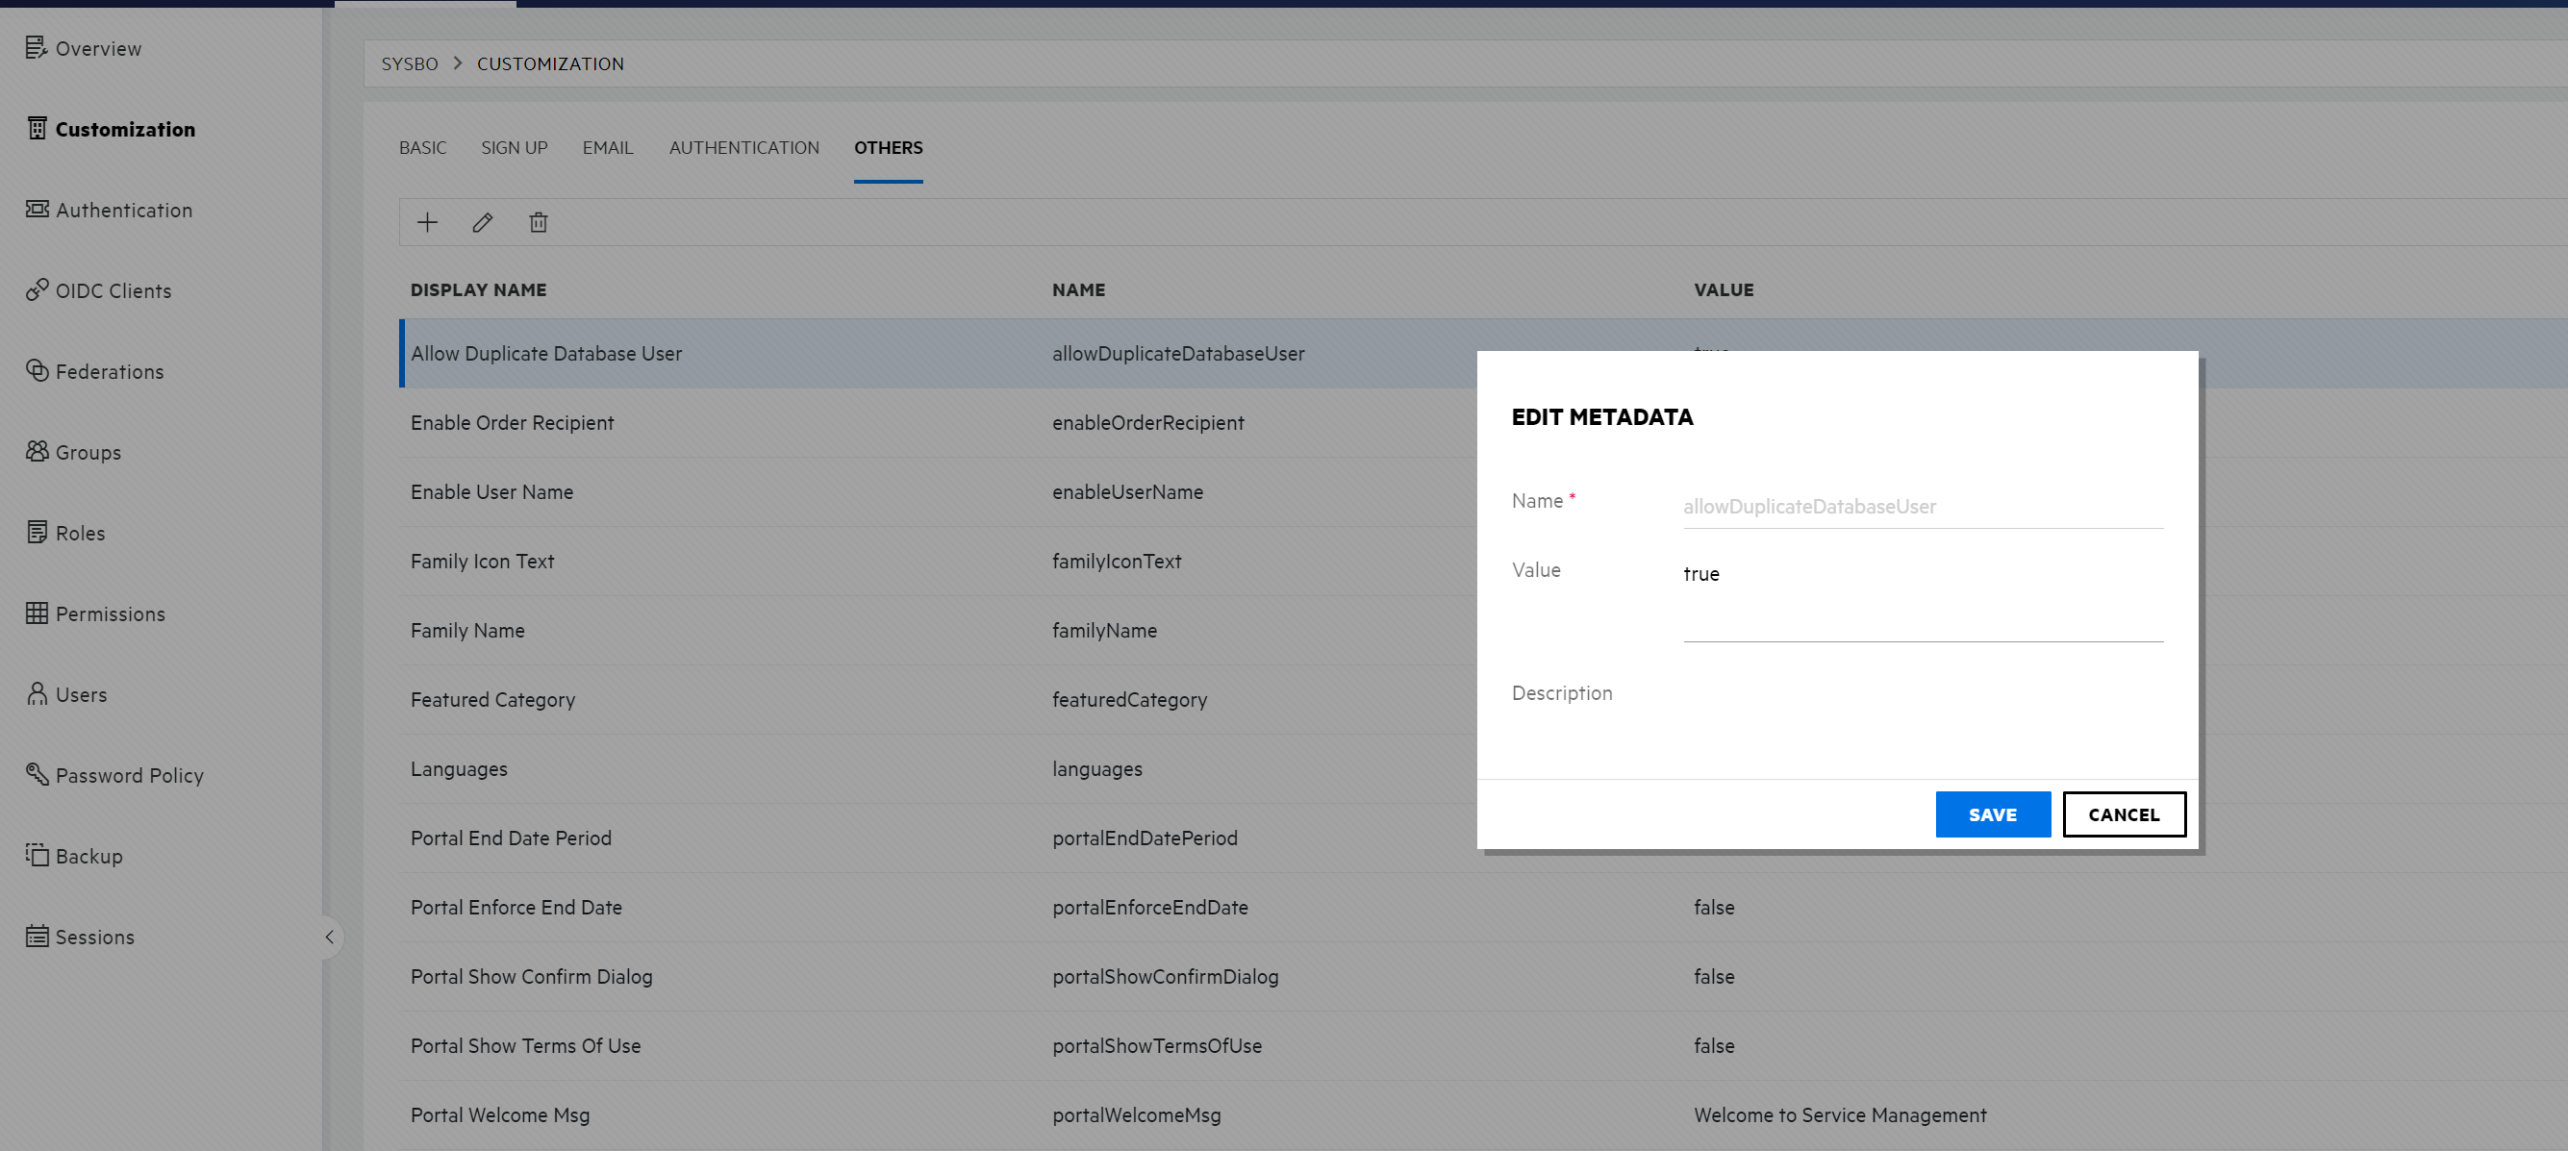Click the Welcome to Service Management value
The image size is (2568, 1151).
coord(1839,1114)
